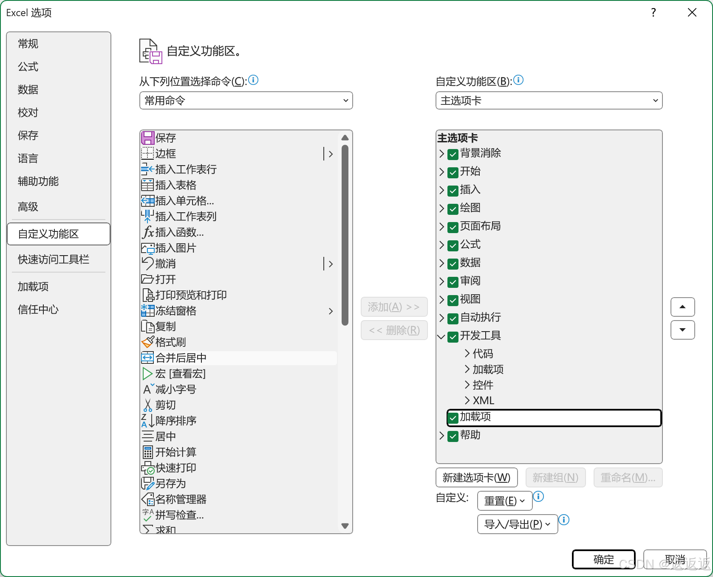The width and height of the screenshot is (713, 577).
Task: Select the 另存为 save-as icon
Action: 147,483
